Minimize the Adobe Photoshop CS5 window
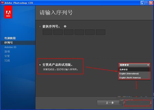Image resolution: width=154 pixels, height=110 pixels. click(142, 3)
